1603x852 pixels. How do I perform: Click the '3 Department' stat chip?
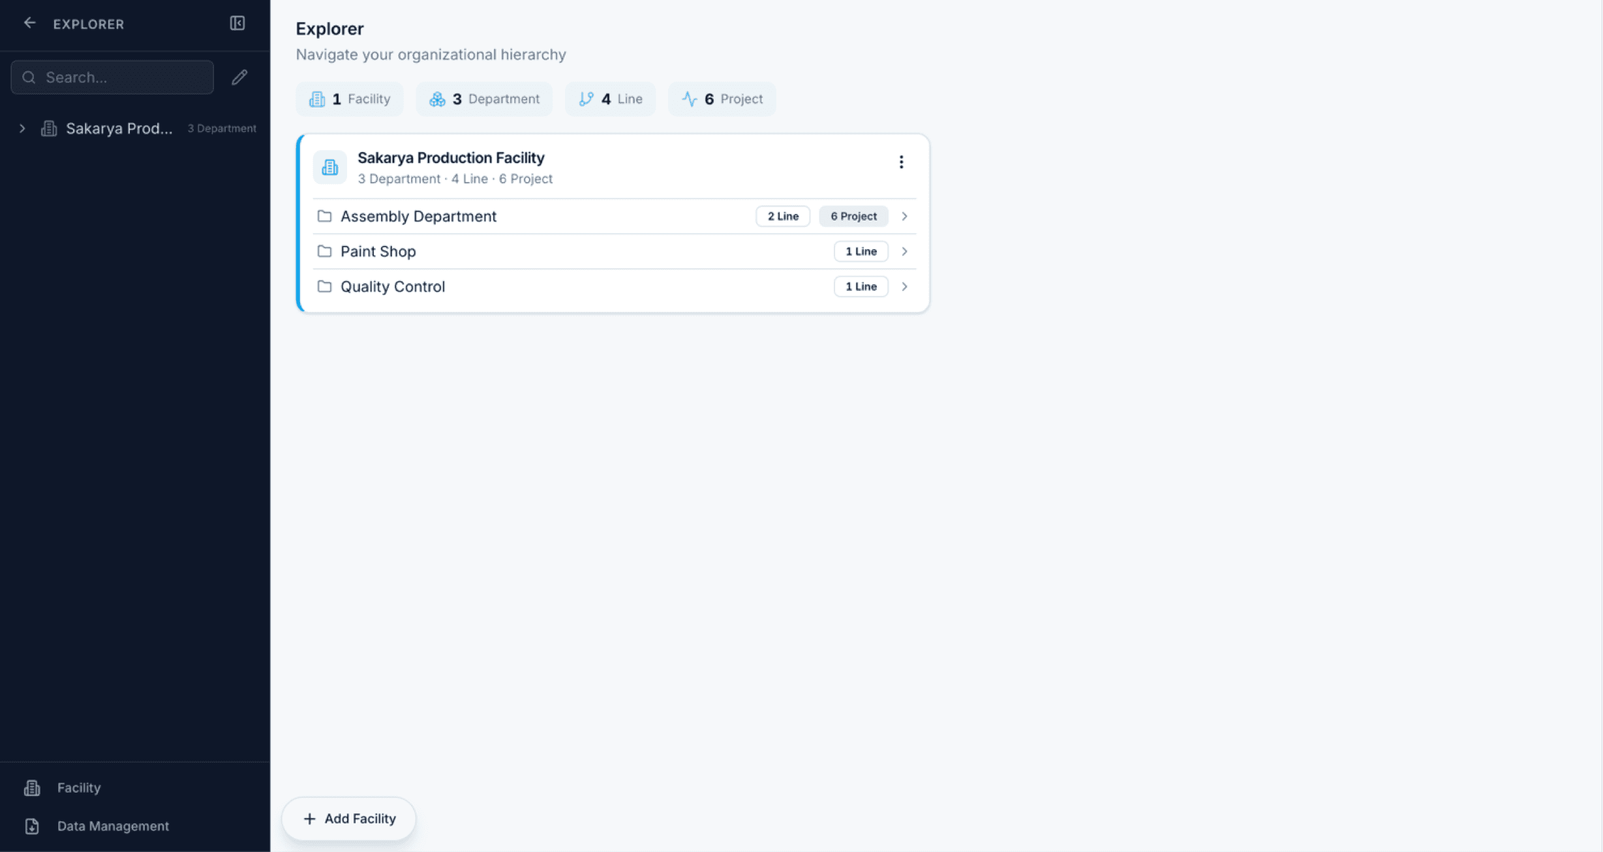[484, 99]
